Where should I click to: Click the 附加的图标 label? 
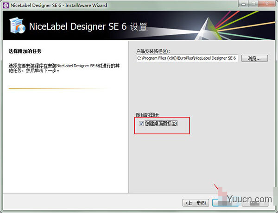point(148,115)
